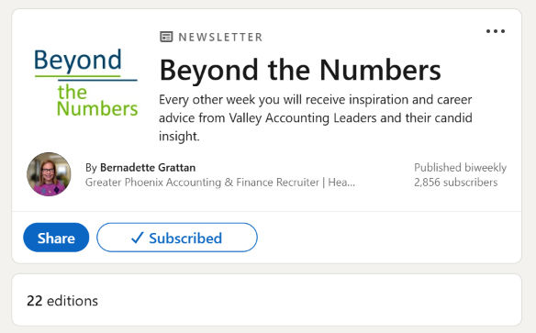Open the Bernadette Grattan author name link

[148, 168]
